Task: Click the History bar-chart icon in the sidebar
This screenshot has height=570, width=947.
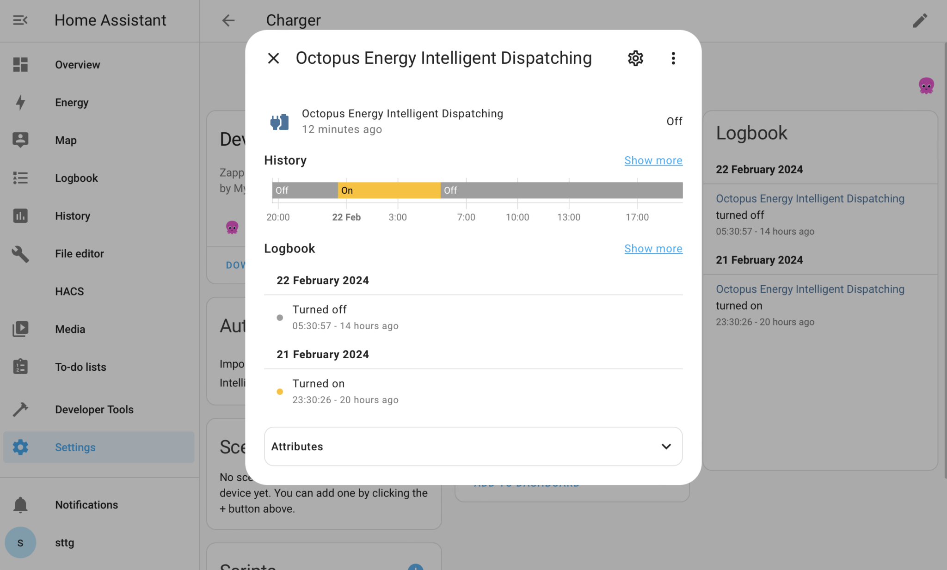Action: (x=20, y=216)
